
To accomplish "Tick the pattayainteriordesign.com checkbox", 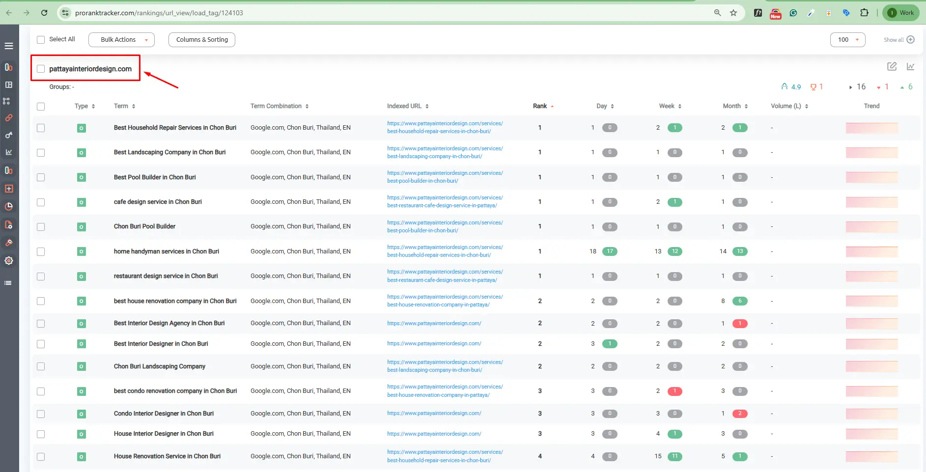I will (x=41, y=69).
